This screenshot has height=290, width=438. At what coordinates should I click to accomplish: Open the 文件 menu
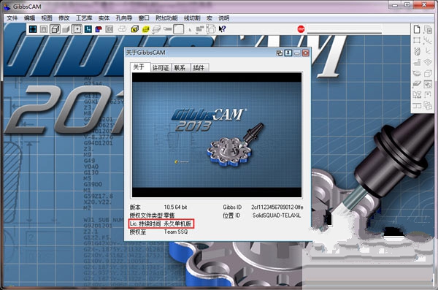[x=12, y=18]
